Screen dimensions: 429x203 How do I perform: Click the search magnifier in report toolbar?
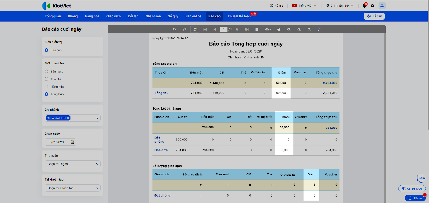(309, 29)
